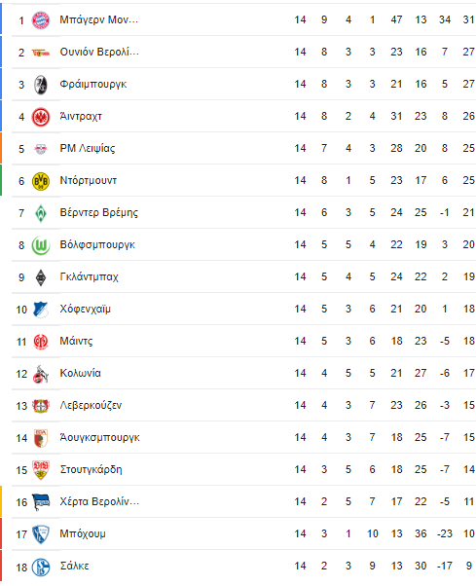The image size is (476, 586).
Task: Select the Hoffenheim blue crest
Action: click(40, 310)
